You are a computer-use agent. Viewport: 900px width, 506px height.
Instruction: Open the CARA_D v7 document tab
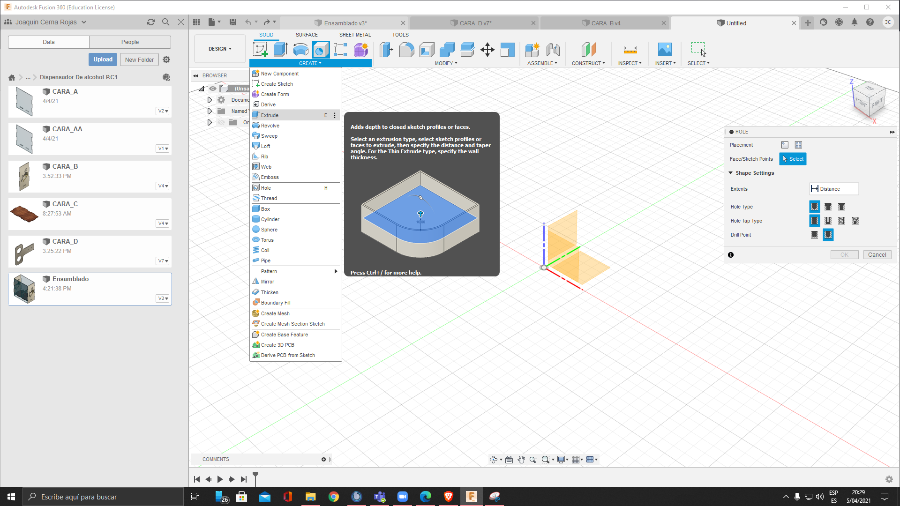tap(474, 23)
